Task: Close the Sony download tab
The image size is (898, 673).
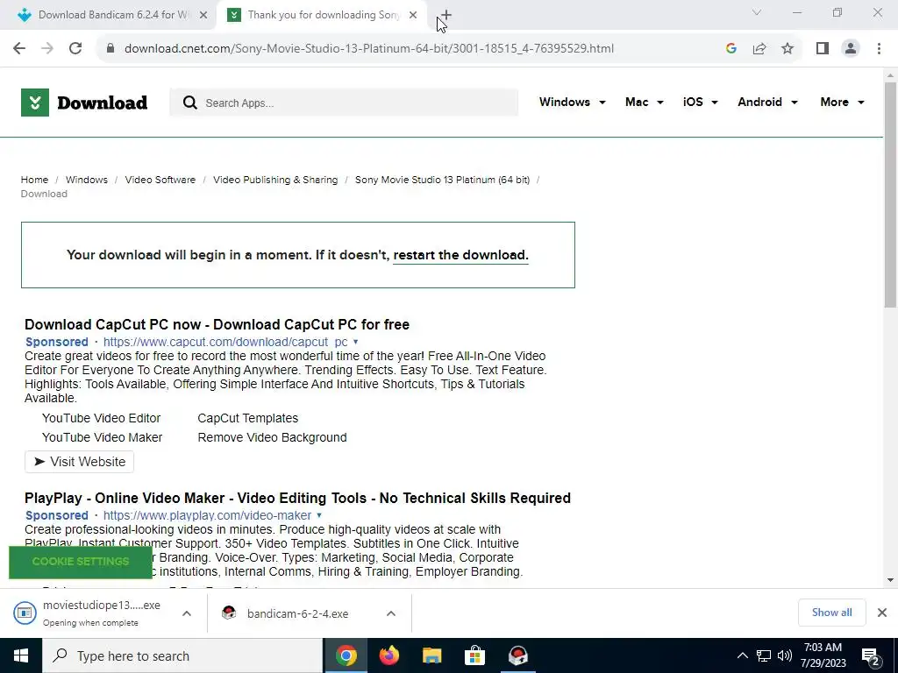Action: tap(413, 15)
